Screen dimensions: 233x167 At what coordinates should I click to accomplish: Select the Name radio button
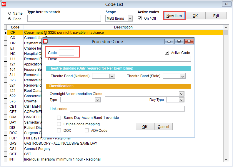point(10,13)
